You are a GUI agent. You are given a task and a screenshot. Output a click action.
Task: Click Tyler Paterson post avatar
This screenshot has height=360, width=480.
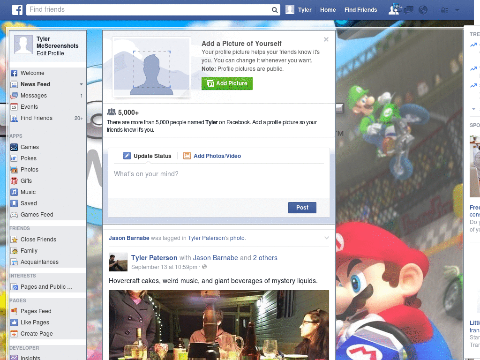pos(118,262)
